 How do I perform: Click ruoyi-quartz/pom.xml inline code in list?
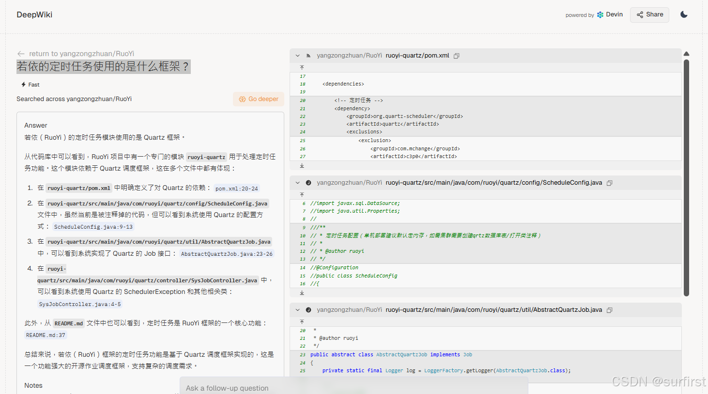tap(79, 188)
